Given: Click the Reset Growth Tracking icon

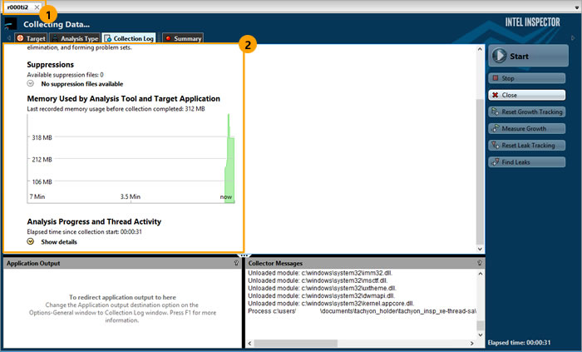Looking at the screenshot, I should tap(496, 112).
